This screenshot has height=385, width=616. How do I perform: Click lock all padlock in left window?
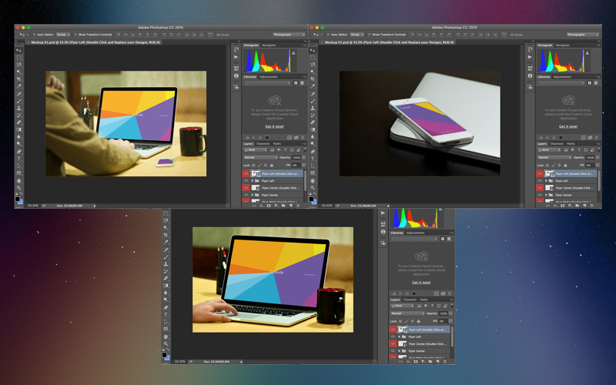point(272,166)
